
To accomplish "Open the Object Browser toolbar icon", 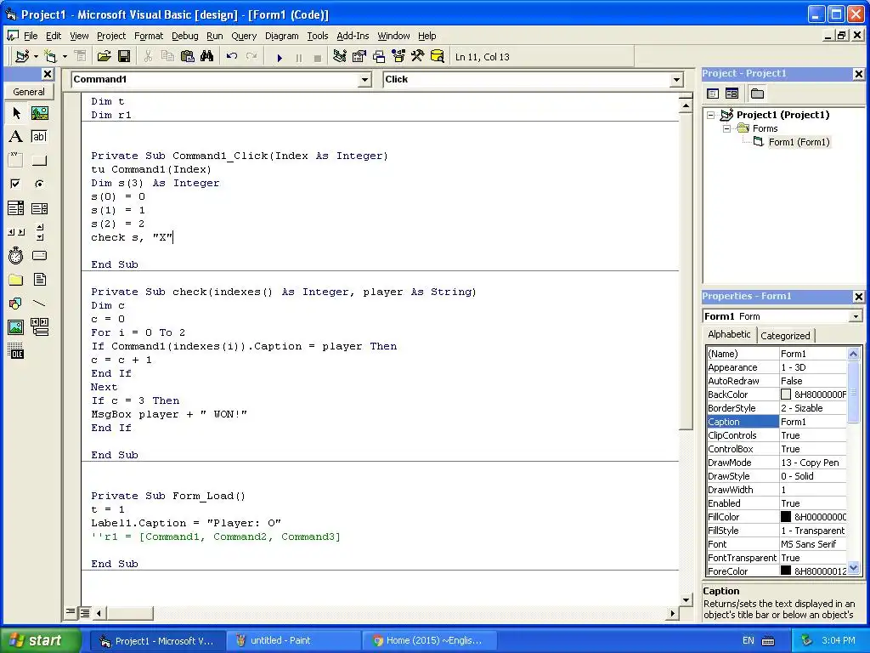I will click(x=398, y=57).
